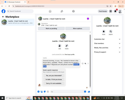Click the purple conversation info icon
This screenshot has width=125, height=100.
[x=88, y=19]
